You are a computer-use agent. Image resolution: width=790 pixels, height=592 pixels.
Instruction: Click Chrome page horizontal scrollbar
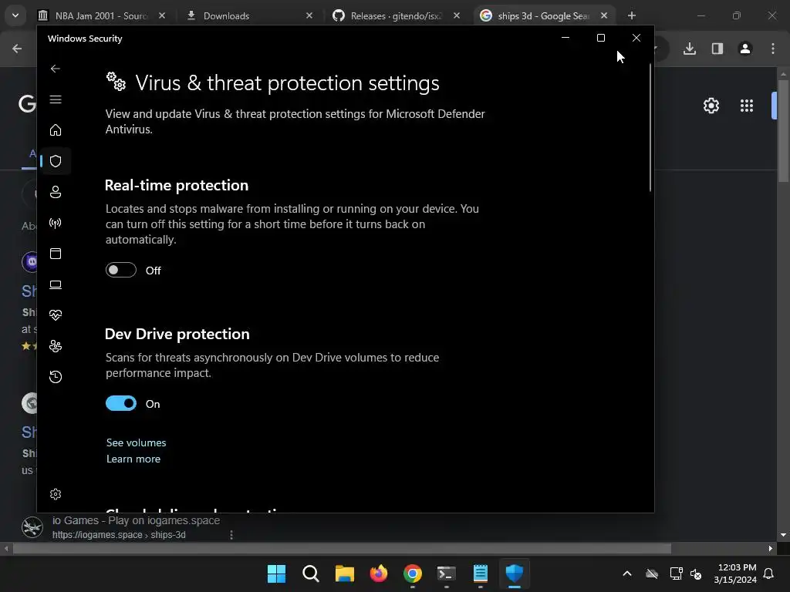[342, 548]
